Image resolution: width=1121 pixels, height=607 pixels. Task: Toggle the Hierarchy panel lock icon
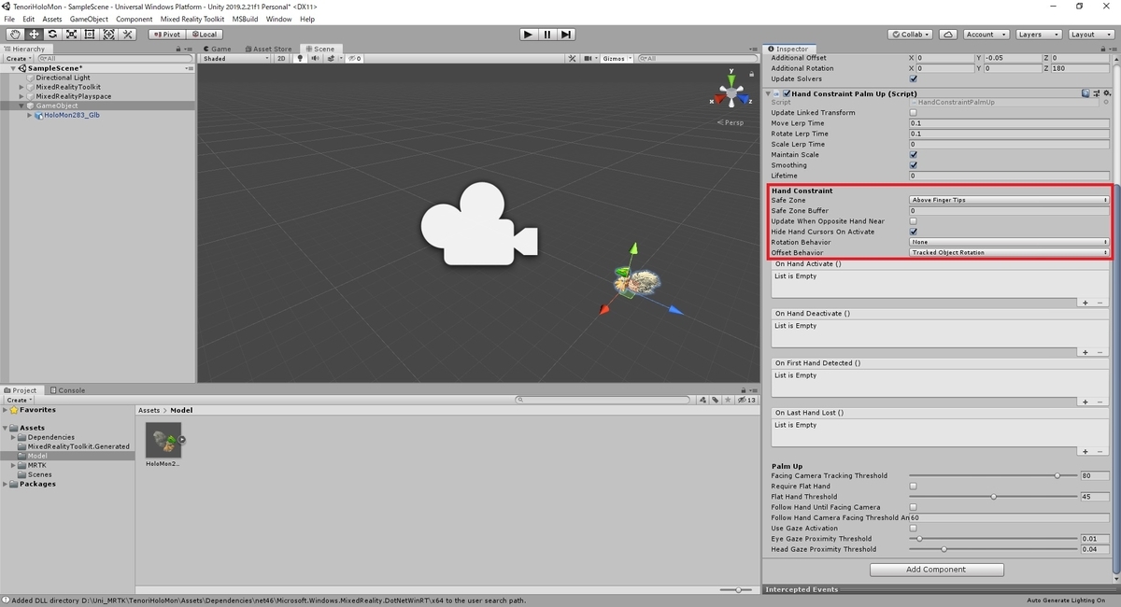point(178,49)
